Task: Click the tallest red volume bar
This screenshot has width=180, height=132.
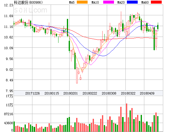Action: pyautogui.click(x=127, y=118)
